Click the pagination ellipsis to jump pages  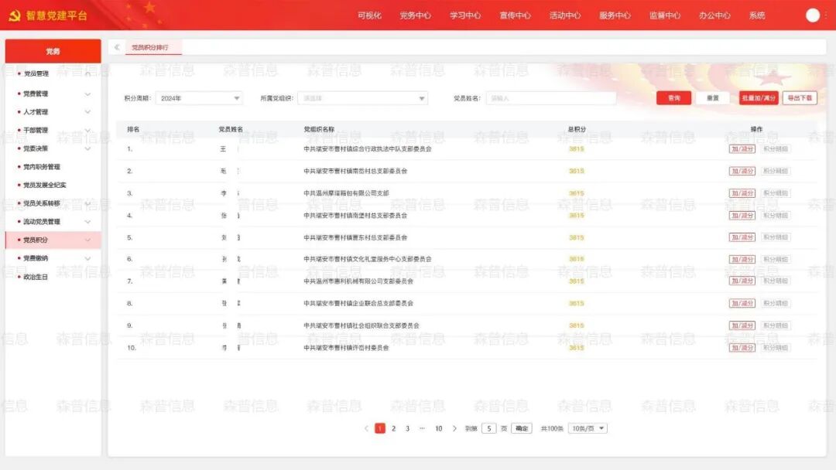pos(422,428)
